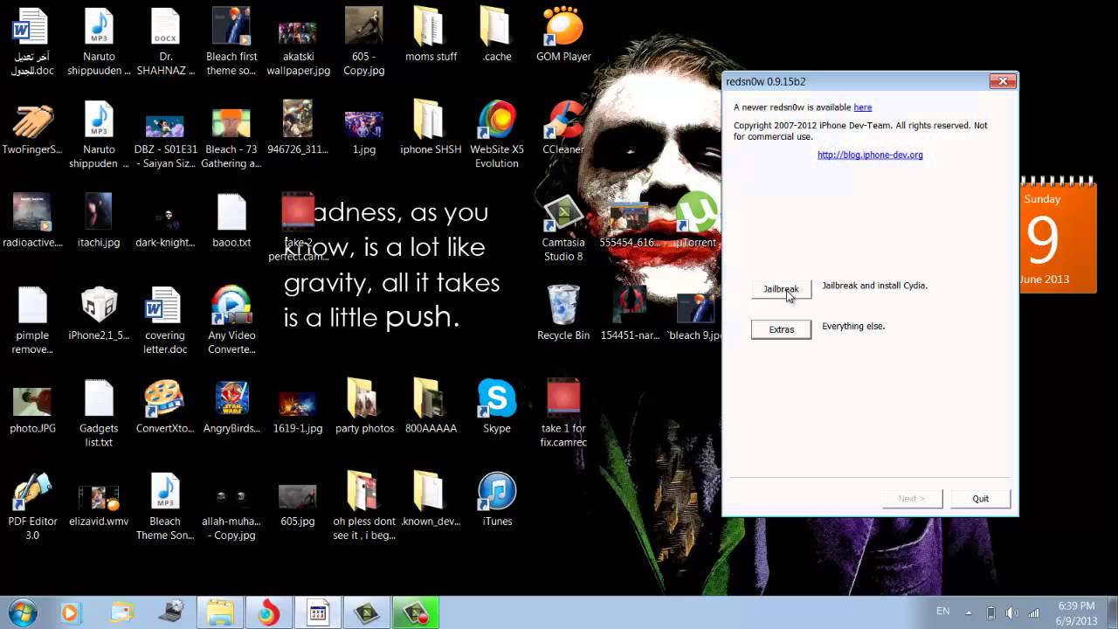This screenshot has width=1118, height=629.
Task: Select the 'moms stuff' folder
Action: (x=431, y=35)
